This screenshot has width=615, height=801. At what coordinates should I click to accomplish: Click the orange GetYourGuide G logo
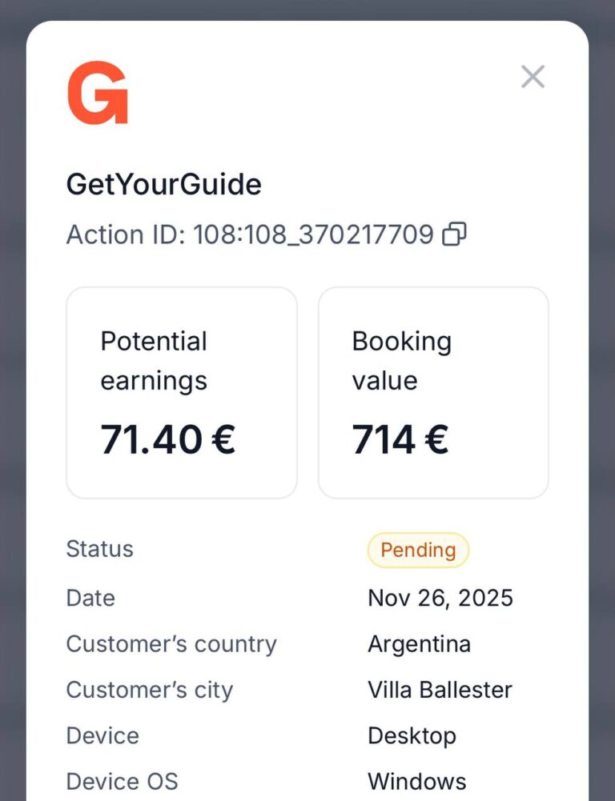98,93
